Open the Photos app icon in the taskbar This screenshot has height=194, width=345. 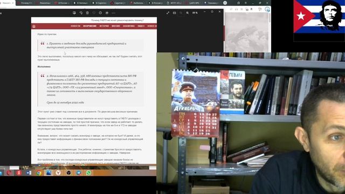[49, 173]
